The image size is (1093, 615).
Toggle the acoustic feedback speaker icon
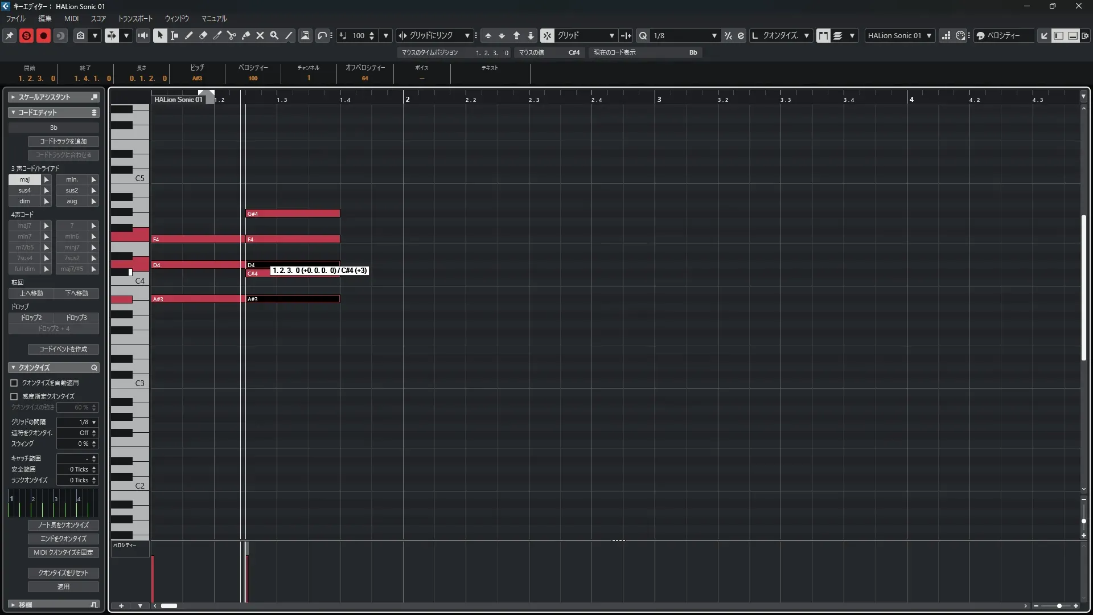[143, 35]
